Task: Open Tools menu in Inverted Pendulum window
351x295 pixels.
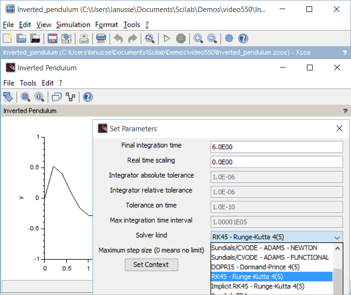Action: 28,83
